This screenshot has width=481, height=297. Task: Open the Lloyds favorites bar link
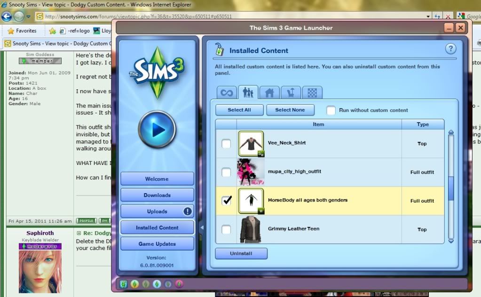point(103,31)
